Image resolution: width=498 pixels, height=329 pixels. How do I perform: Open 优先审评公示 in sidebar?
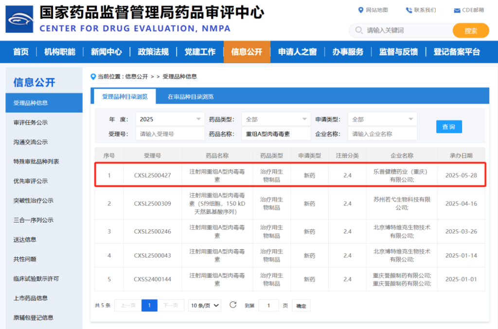[x=31, y=181]
